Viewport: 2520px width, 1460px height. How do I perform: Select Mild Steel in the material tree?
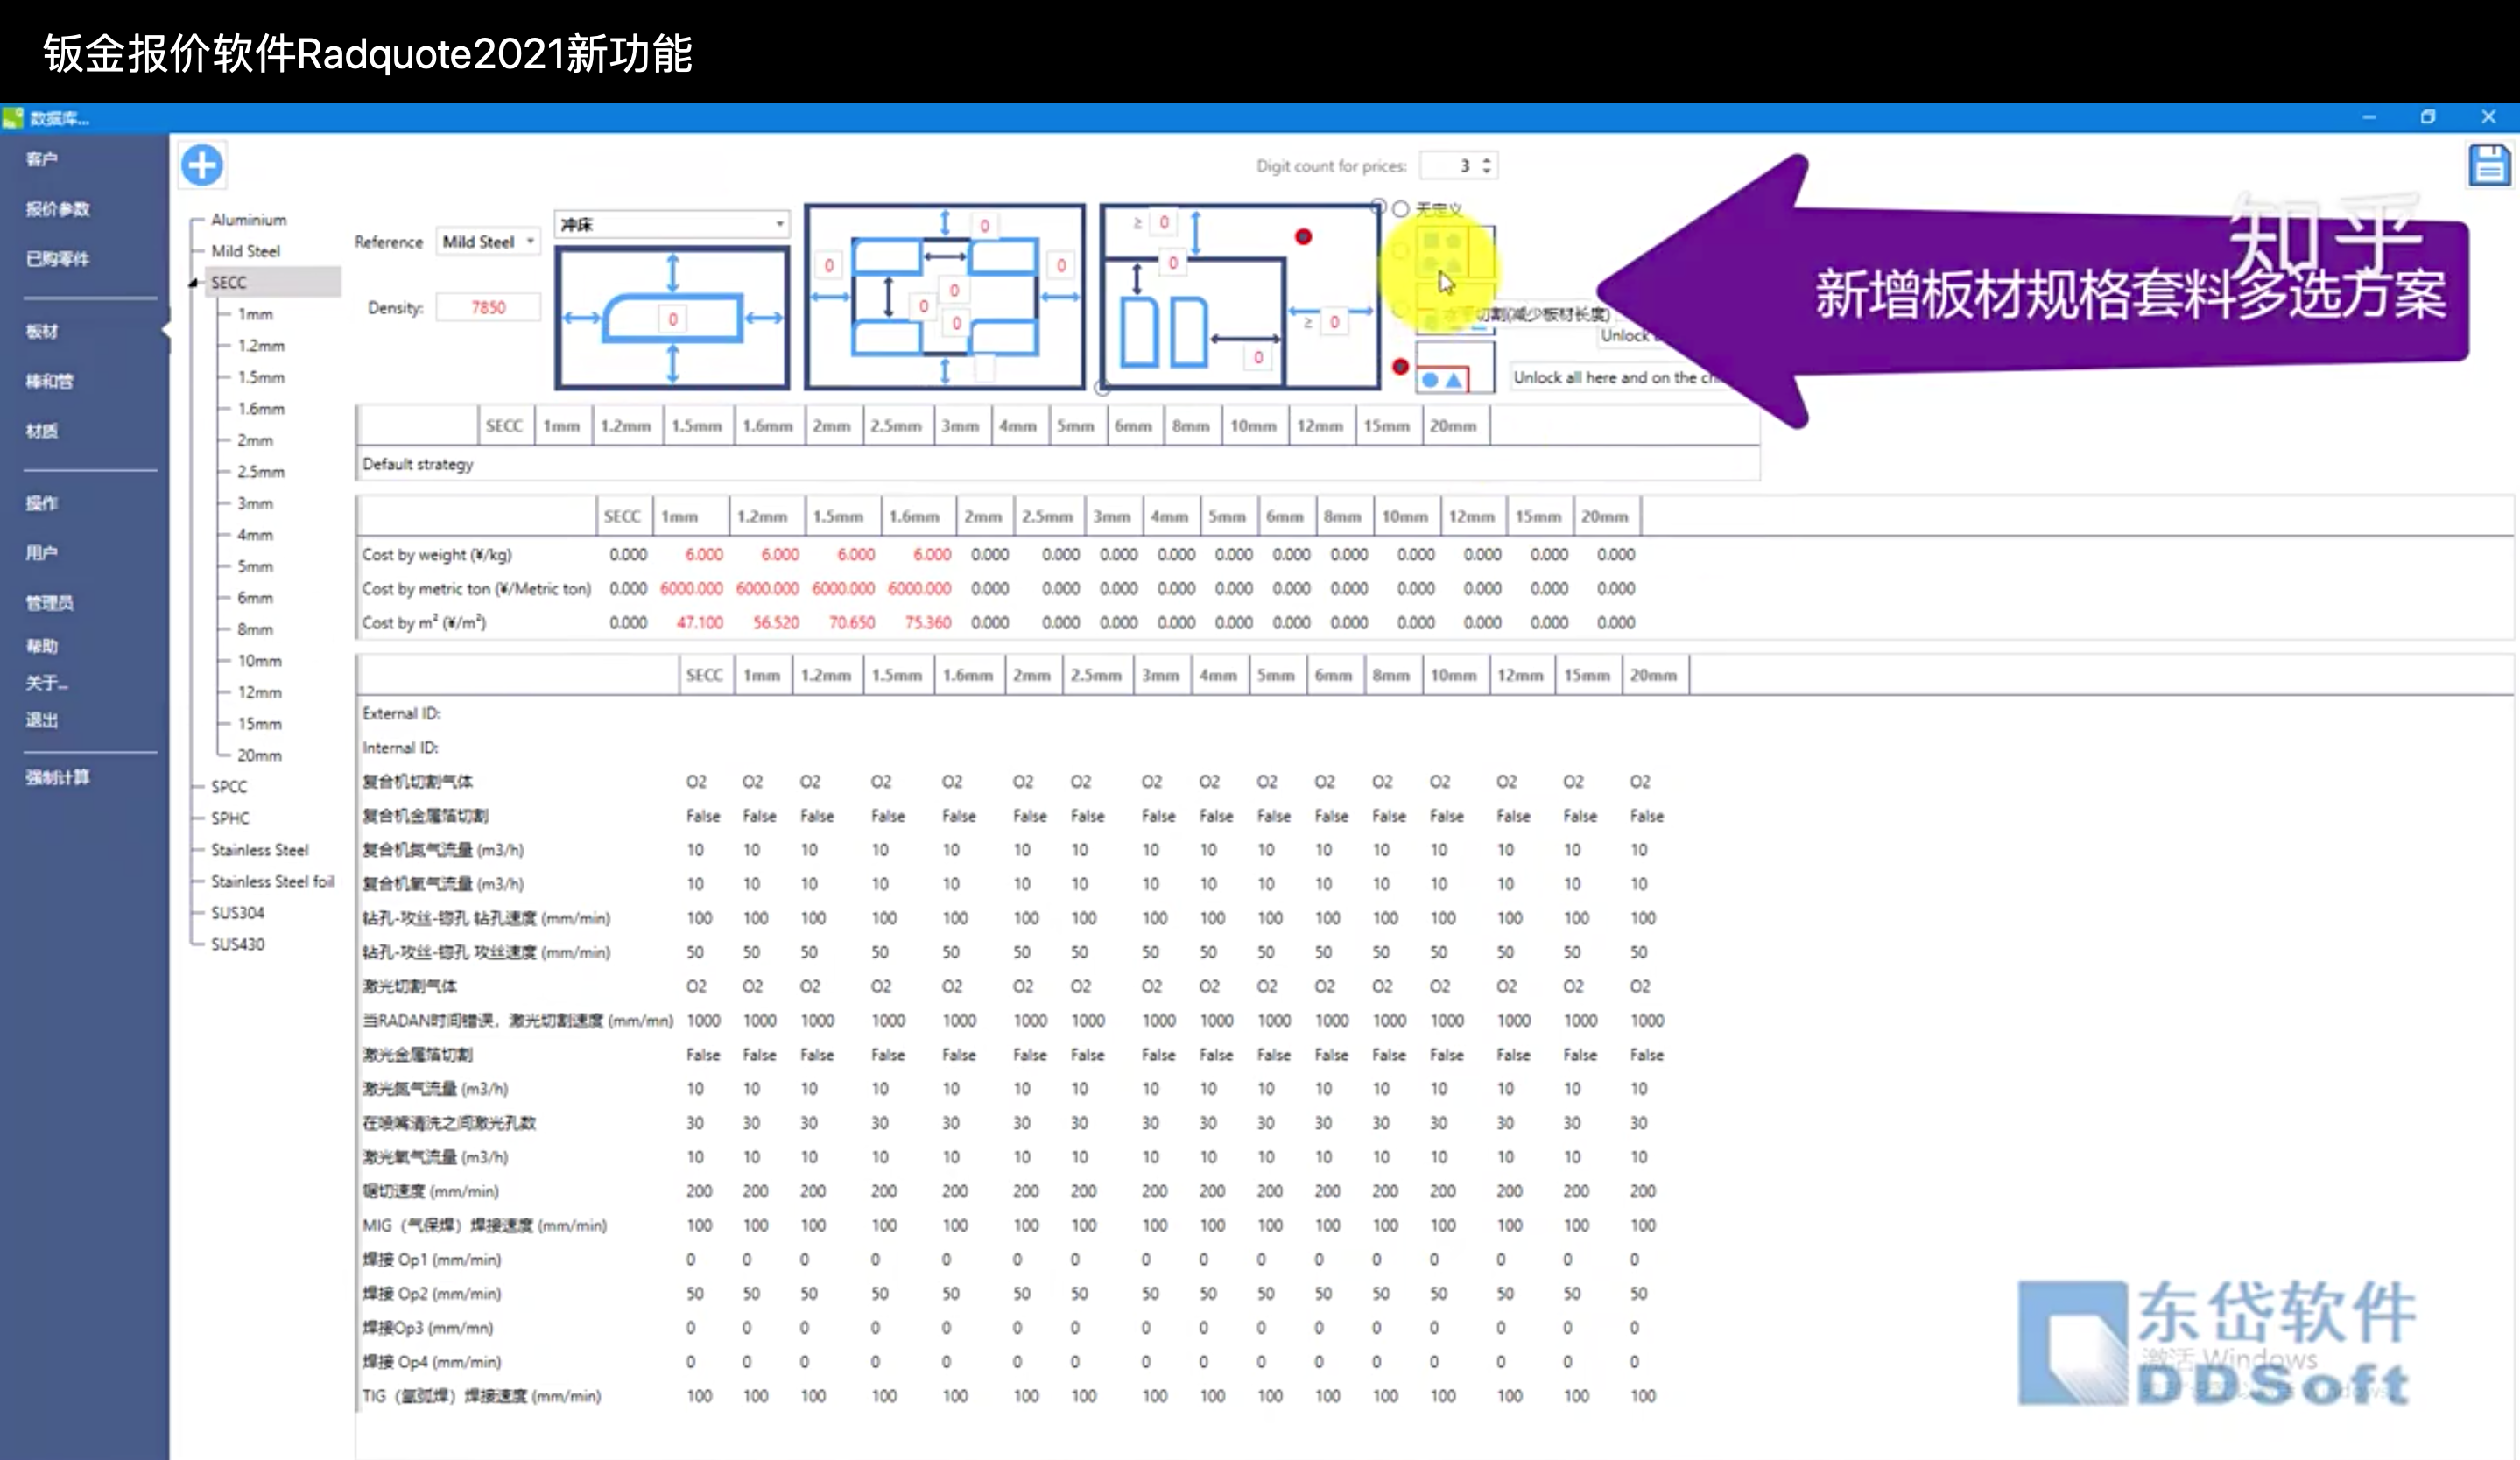point(246,252)
